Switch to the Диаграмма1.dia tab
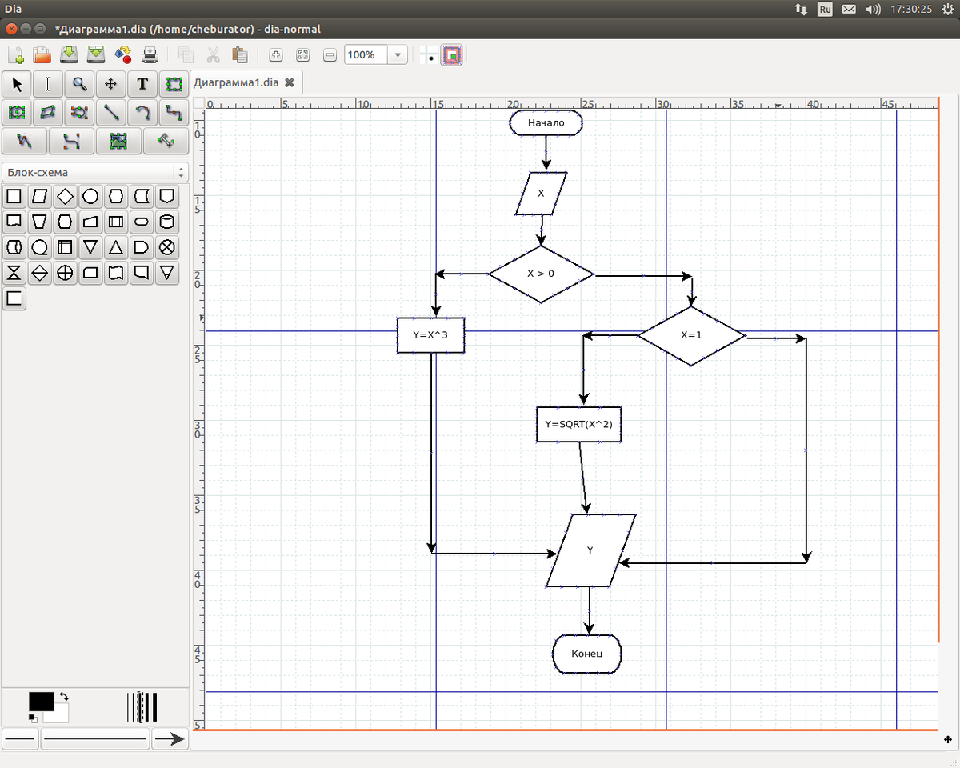Viewport: 960px width, 768px height. (x=236, y=82)
